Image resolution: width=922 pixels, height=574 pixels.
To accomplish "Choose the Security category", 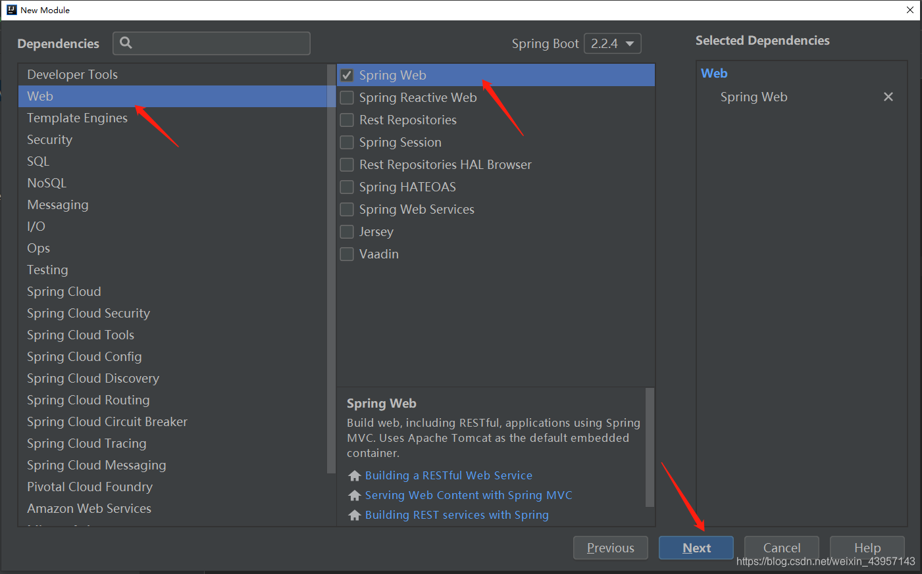I will 172,139.
